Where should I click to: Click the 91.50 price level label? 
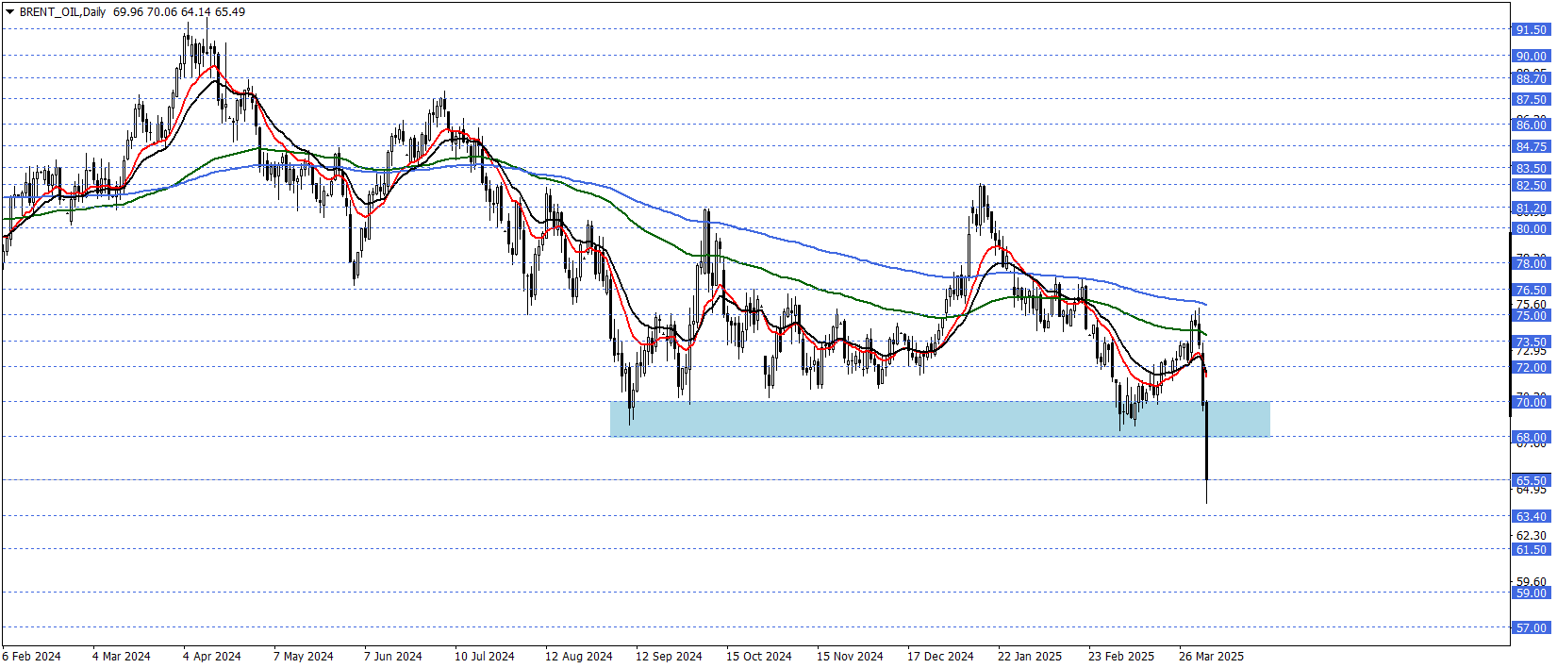pyautogui.click(x=1532, y=30)
